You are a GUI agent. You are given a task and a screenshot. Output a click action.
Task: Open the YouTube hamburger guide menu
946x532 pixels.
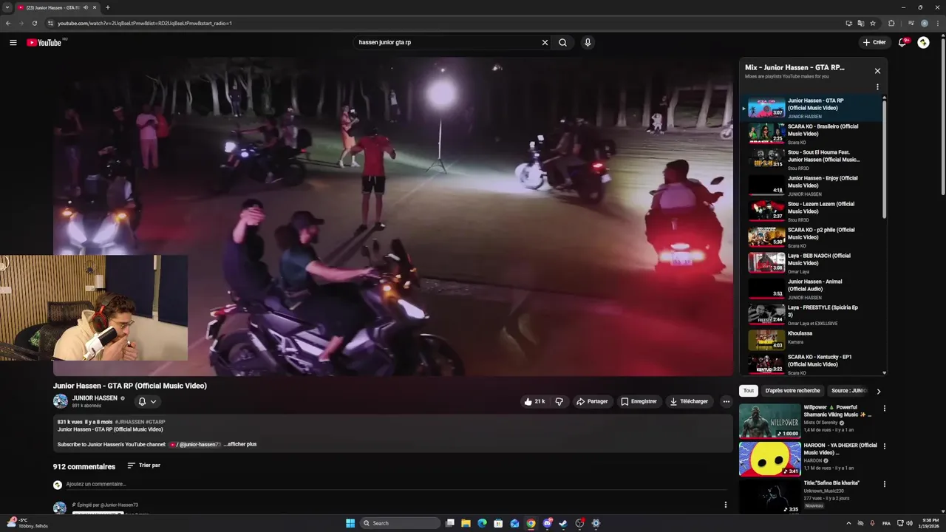click(13, 42)
